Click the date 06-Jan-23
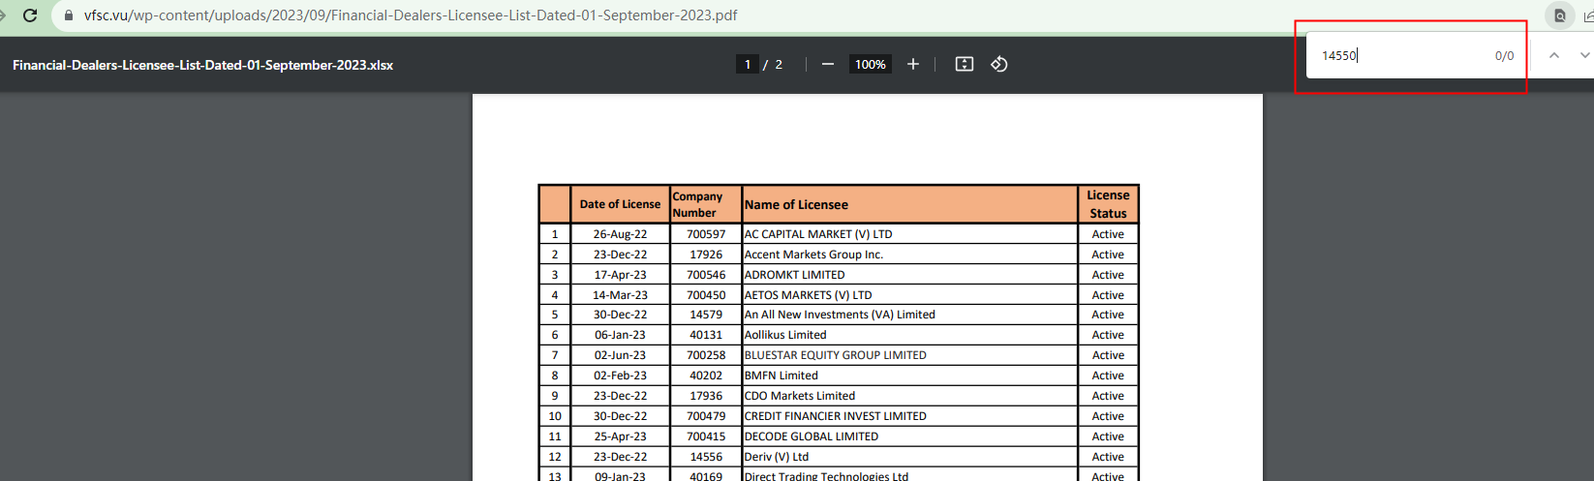 (620, 335)
